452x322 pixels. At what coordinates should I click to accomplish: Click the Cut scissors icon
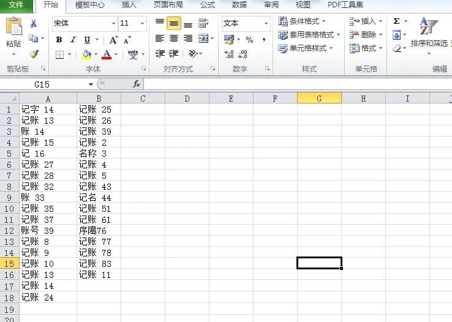[x=34, y=23]
